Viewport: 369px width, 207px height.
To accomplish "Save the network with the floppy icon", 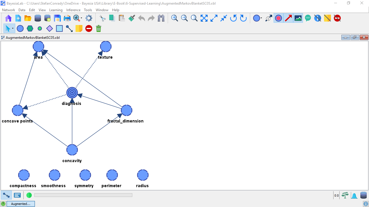I will tap(57, 18).
